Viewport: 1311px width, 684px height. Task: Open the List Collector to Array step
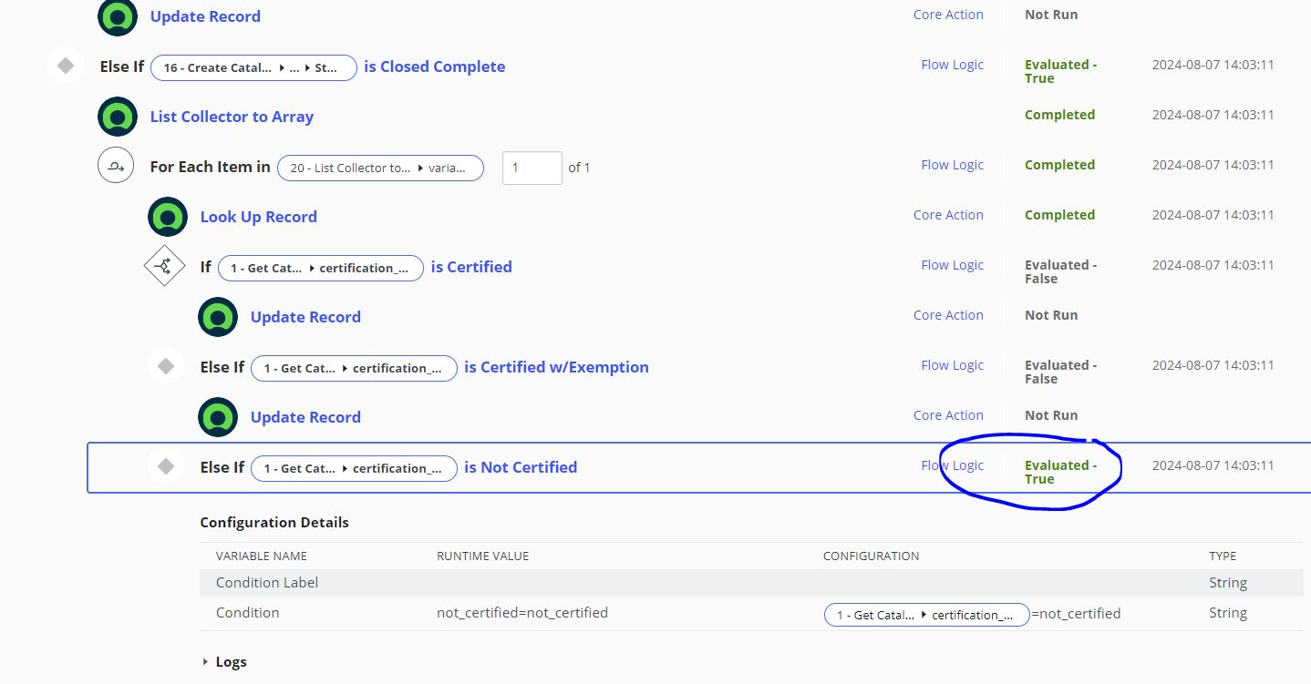click(x=232, y=117)
